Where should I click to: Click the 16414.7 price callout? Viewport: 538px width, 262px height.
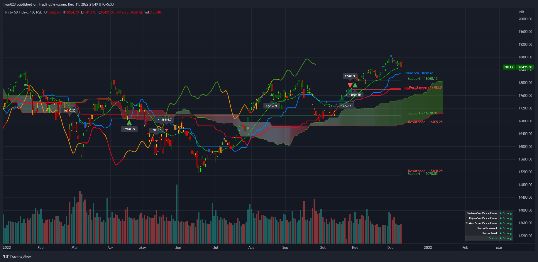point(166,120)
